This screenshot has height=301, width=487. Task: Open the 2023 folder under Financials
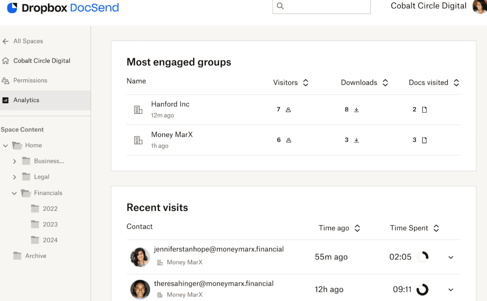pyautogui.click(x=50, y=225)
